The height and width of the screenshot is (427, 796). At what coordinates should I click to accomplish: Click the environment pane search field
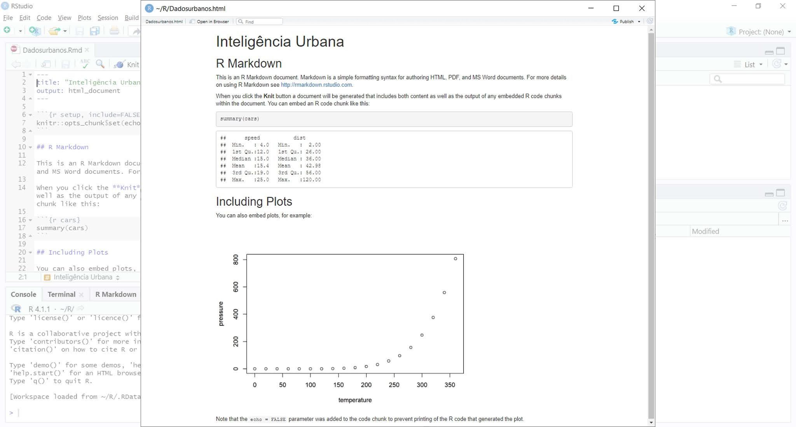click(x=747, y=79)
